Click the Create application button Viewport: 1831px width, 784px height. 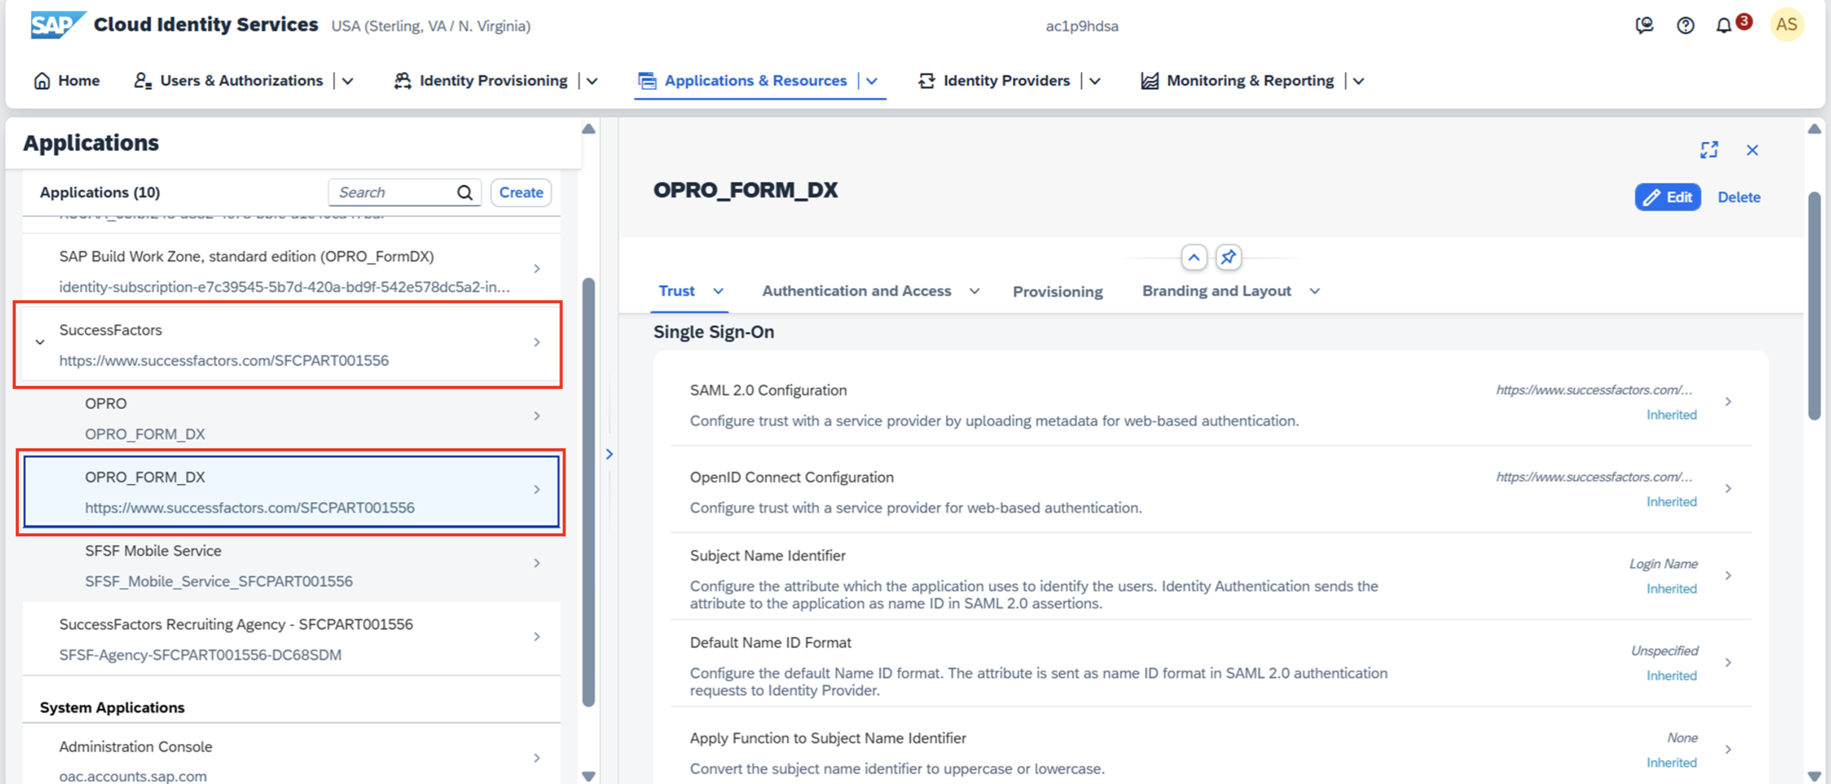520,192
